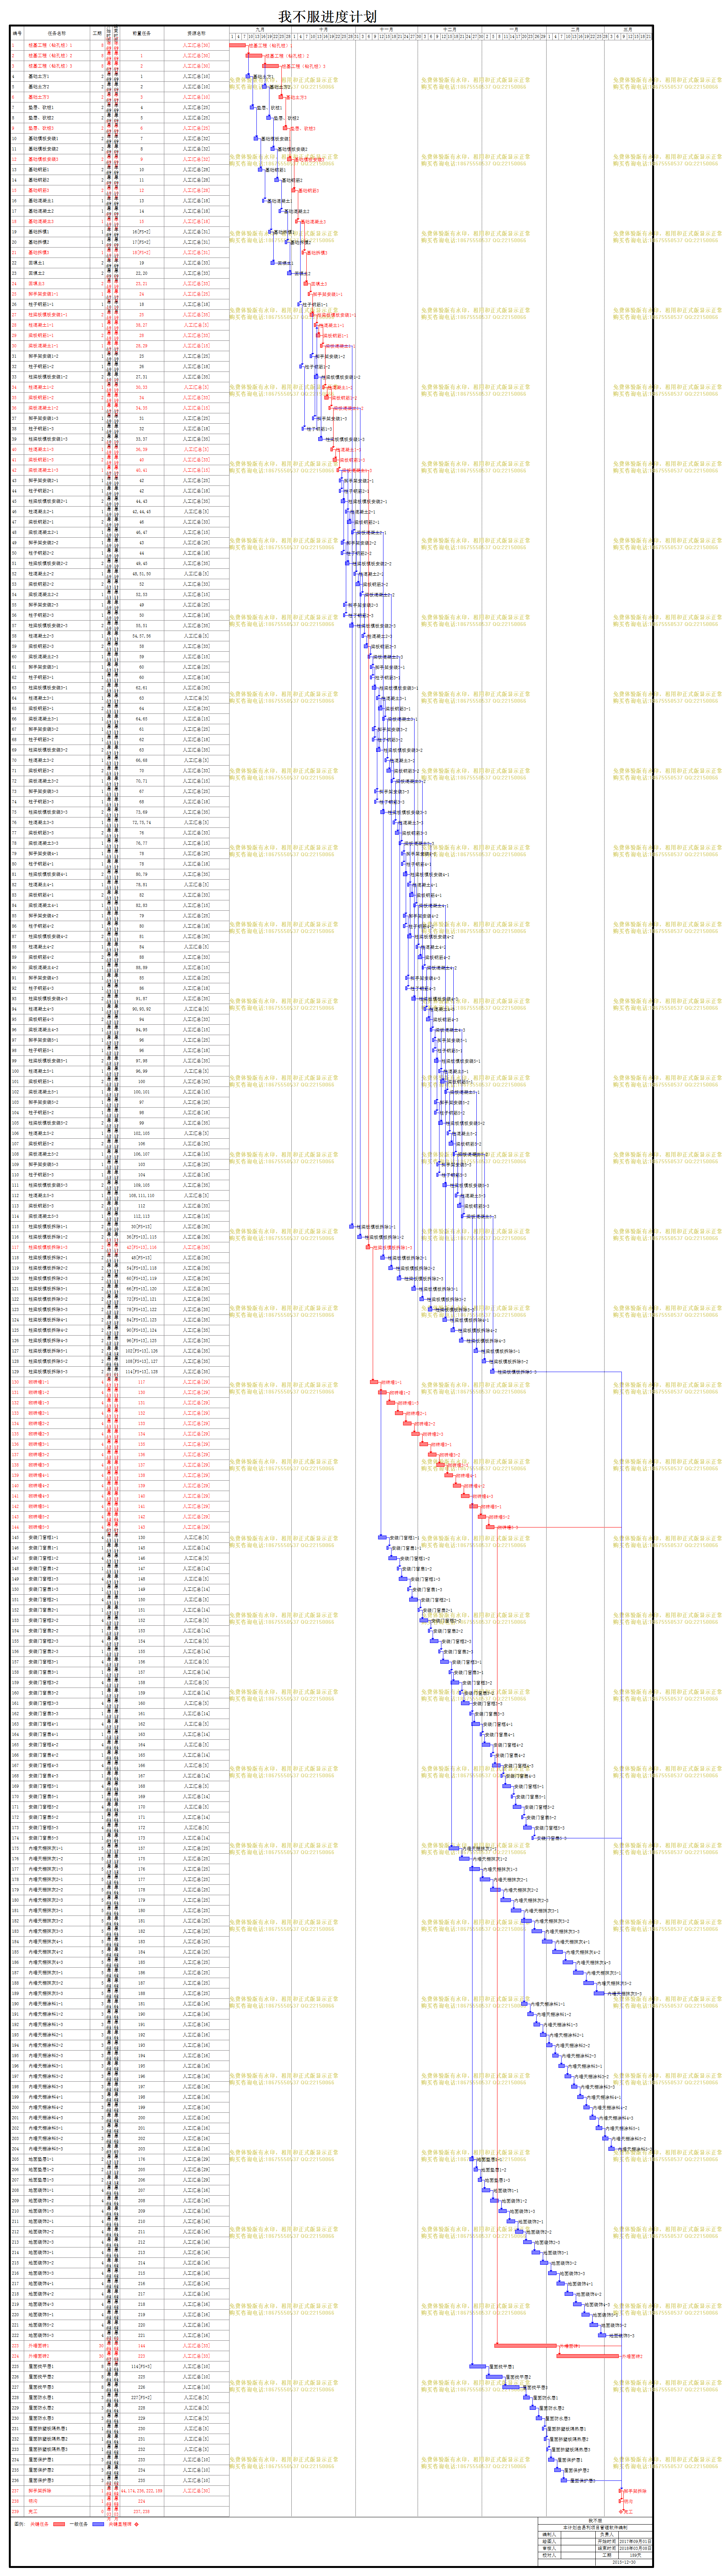Select task name cell 垫层、砍桩1

[x=57, y=107]
